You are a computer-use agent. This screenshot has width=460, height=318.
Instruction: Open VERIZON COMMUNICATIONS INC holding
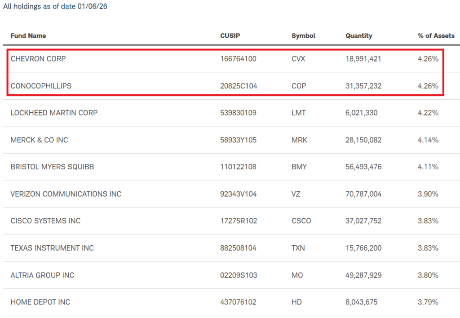pos(66,194)
